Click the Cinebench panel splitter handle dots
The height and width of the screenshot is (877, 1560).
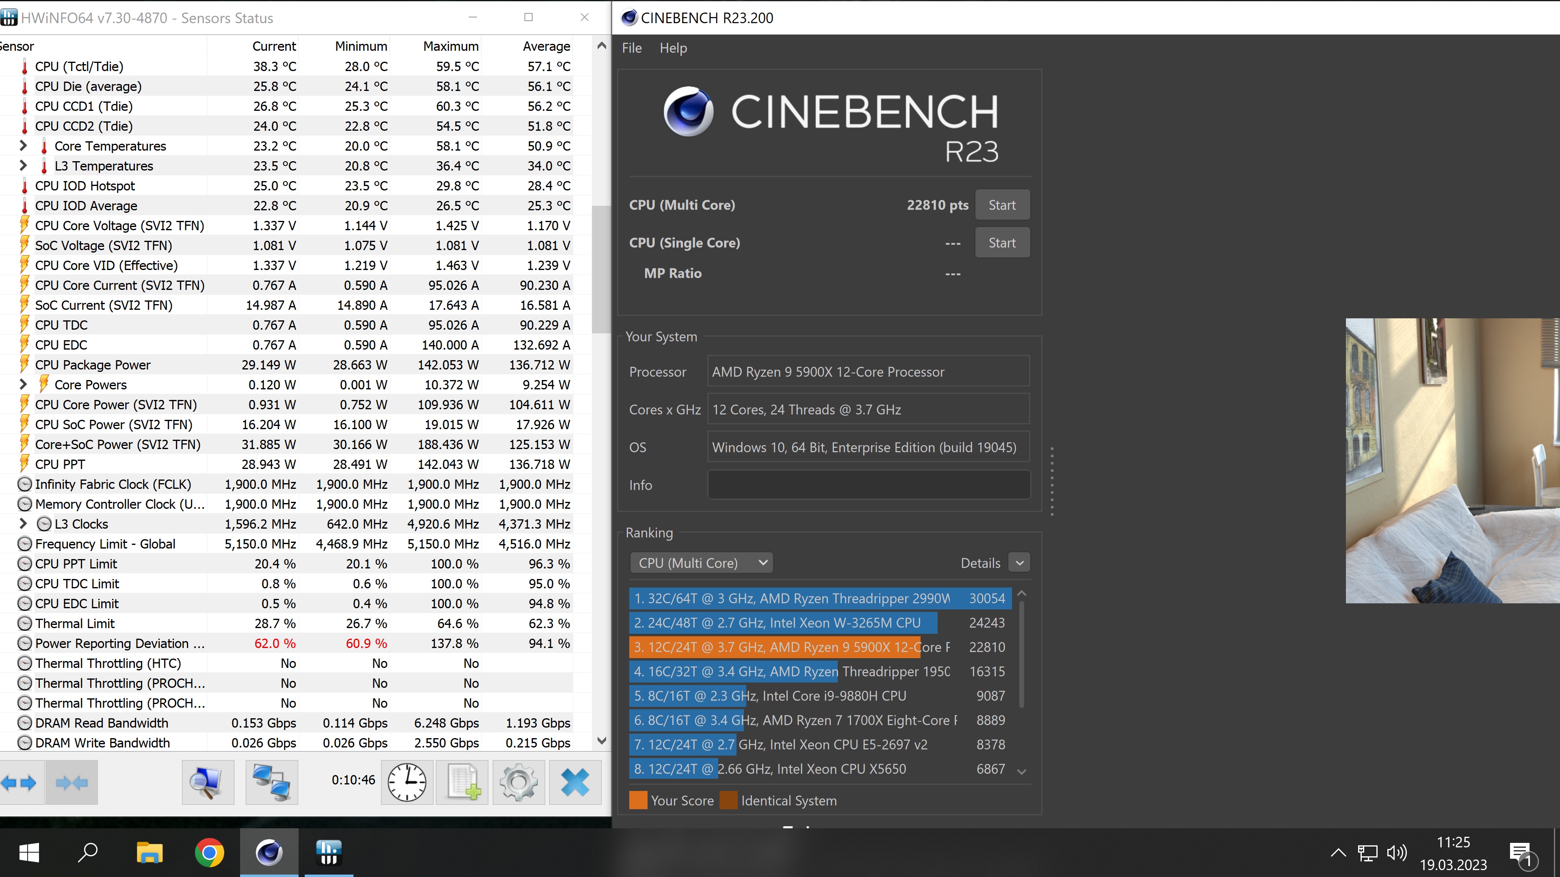[1052, 482]
